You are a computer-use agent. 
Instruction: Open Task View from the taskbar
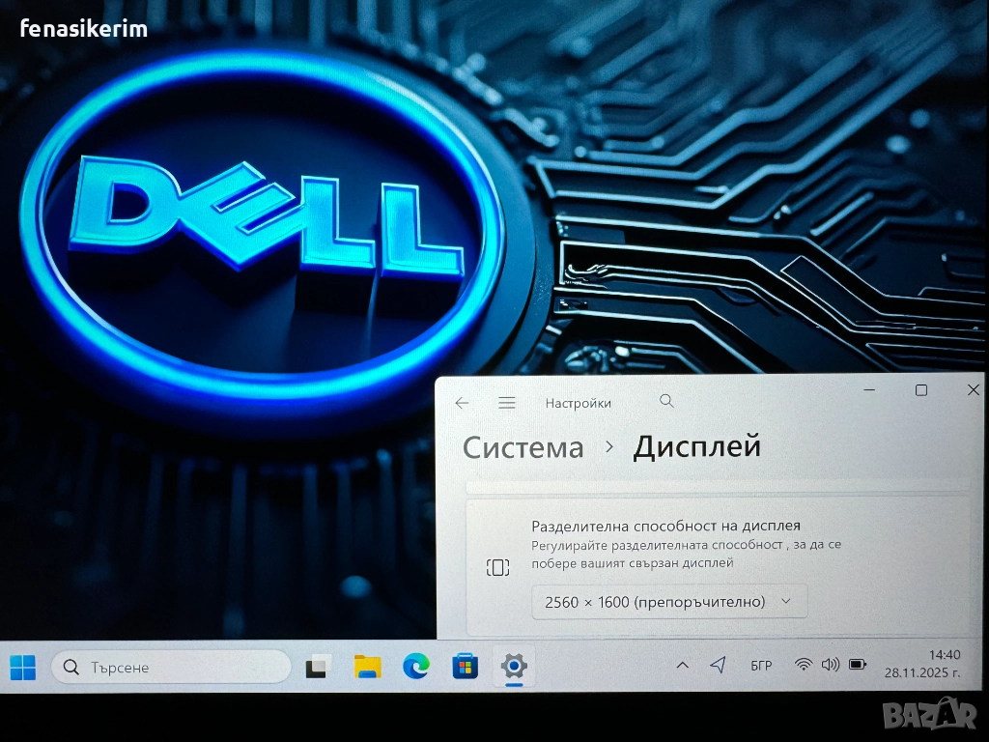point(318,667)
